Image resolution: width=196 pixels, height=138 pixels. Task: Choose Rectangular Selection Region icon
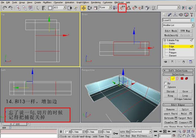[x=50, y=8]
